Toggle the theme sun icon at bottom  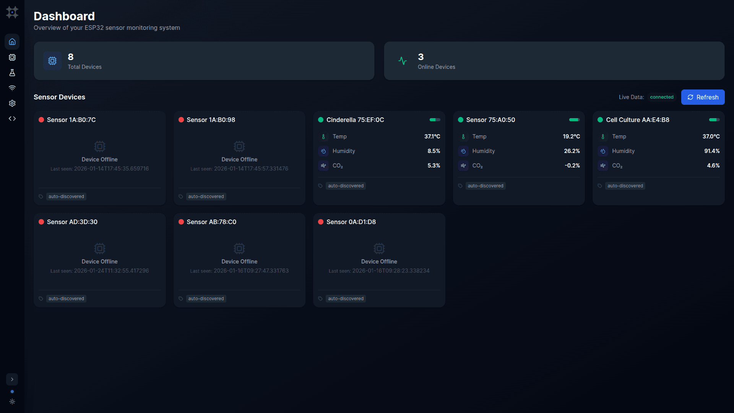point(12,402)
